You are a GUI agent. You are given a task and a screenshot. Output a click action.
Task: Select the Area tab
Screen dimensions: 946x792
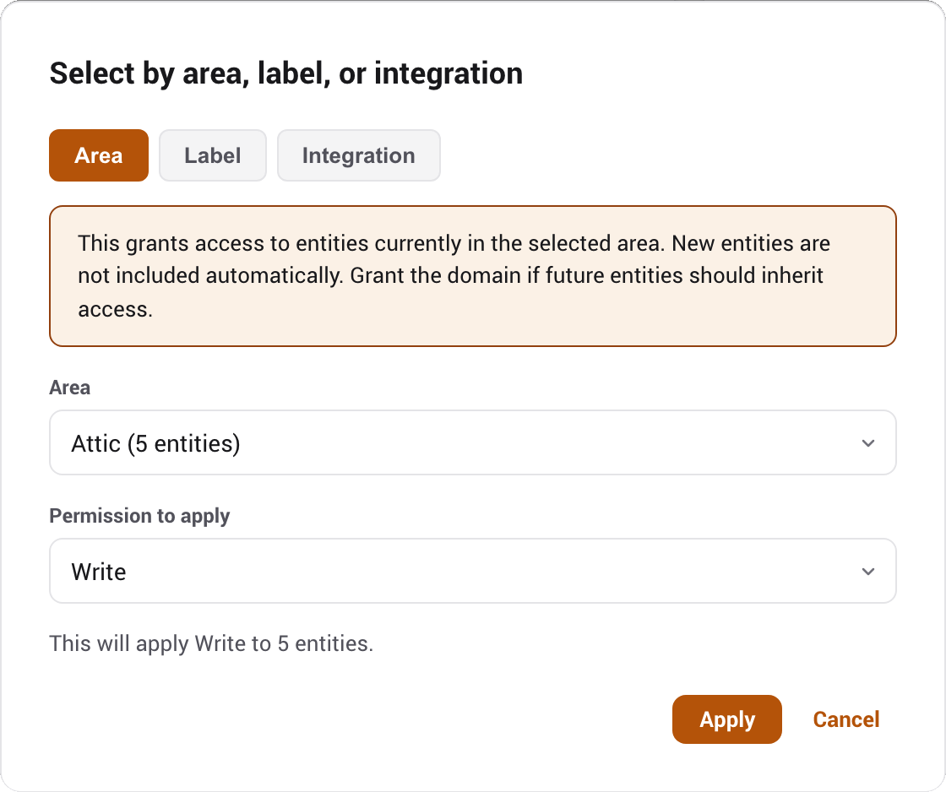point(98,155)
